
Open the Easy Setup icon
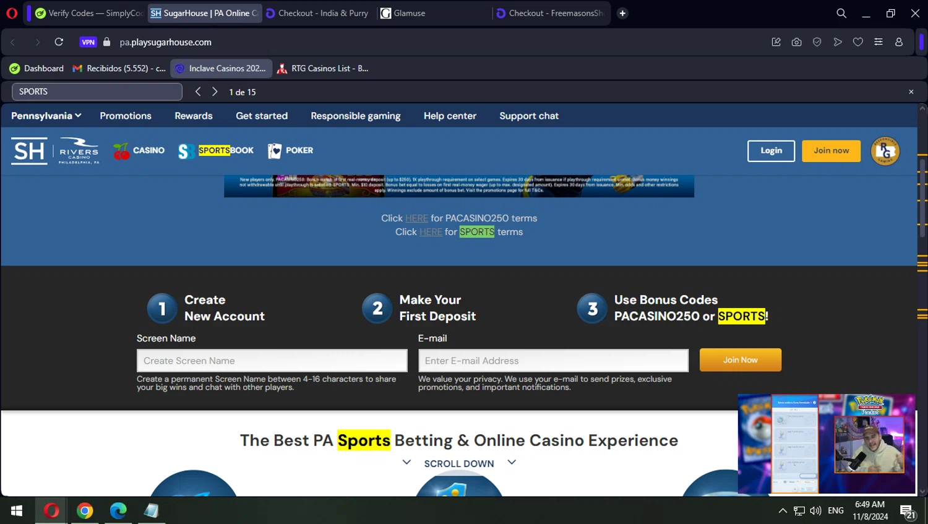[879, 42]
